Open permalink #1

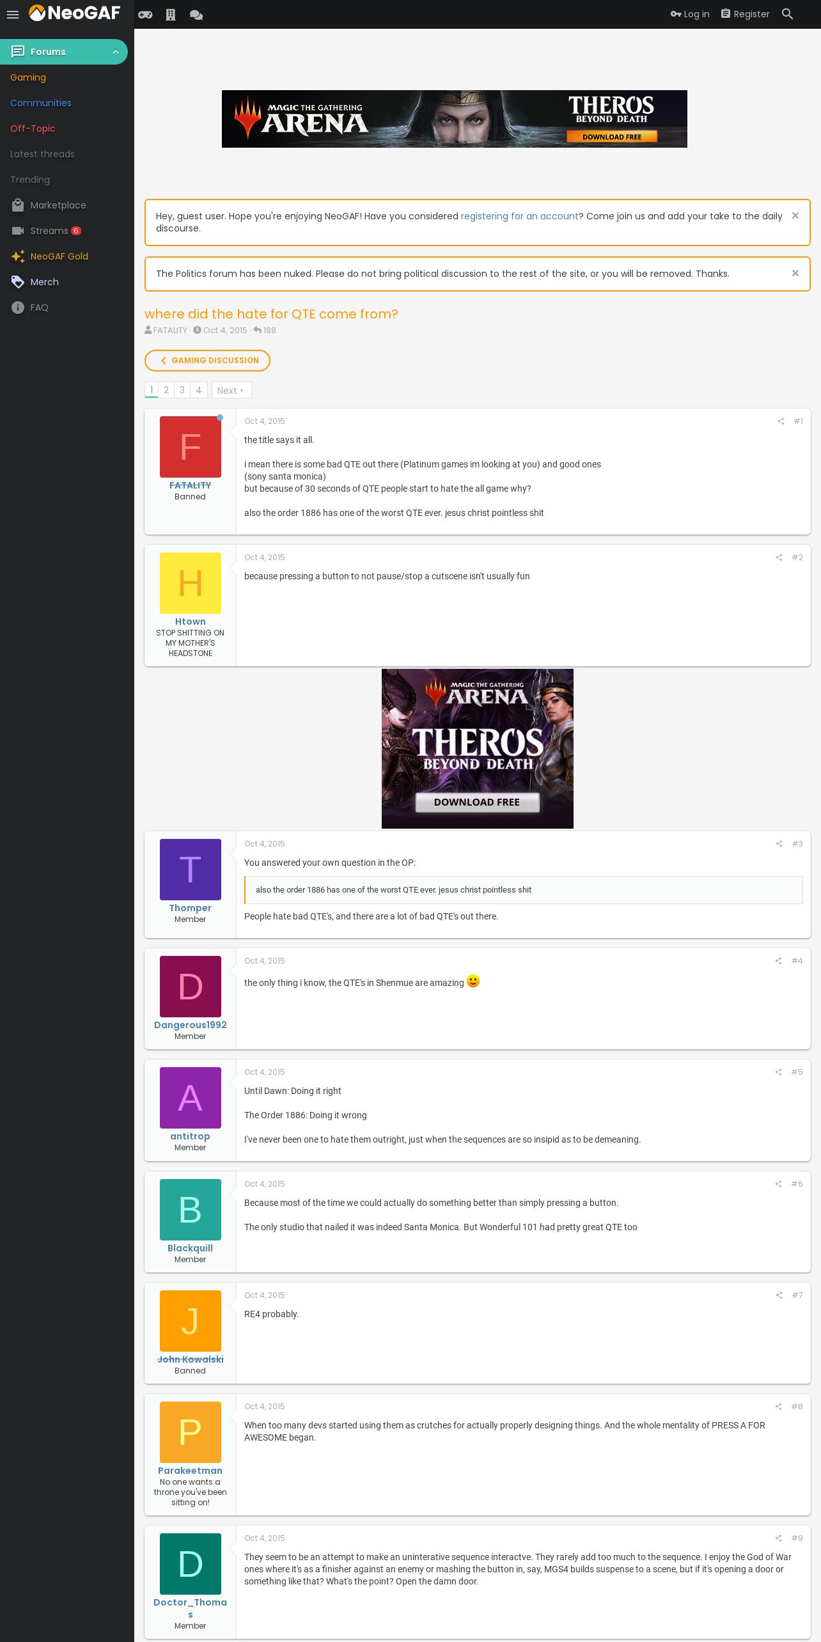pos(798,421)
